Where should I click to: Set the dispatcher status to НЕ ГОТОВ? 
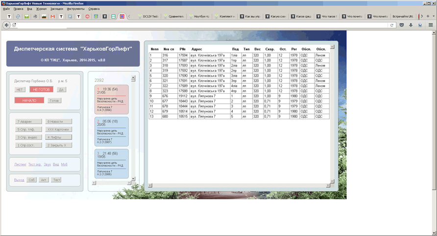[x=41, y=89]
